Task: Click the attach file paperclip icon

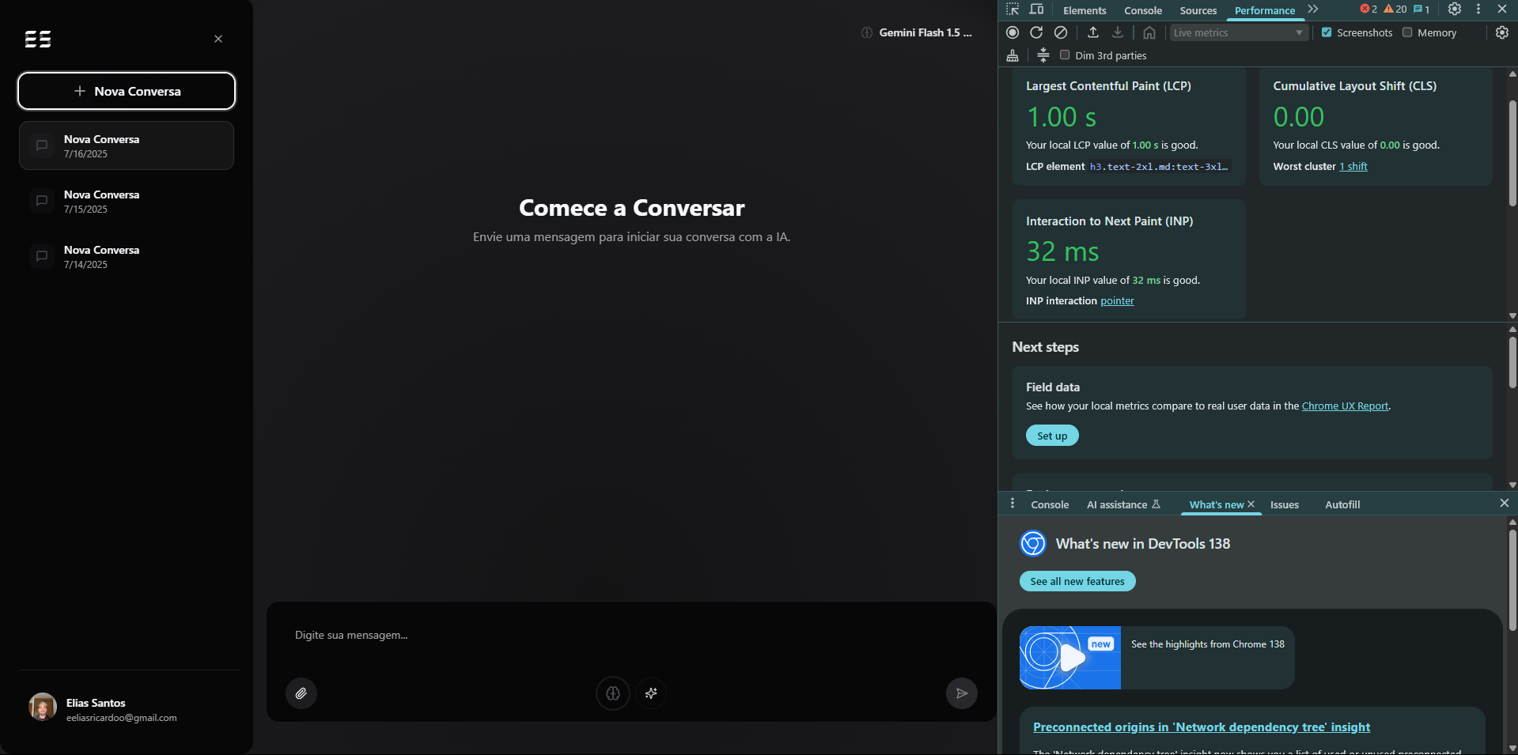Action: pos(301,693)
